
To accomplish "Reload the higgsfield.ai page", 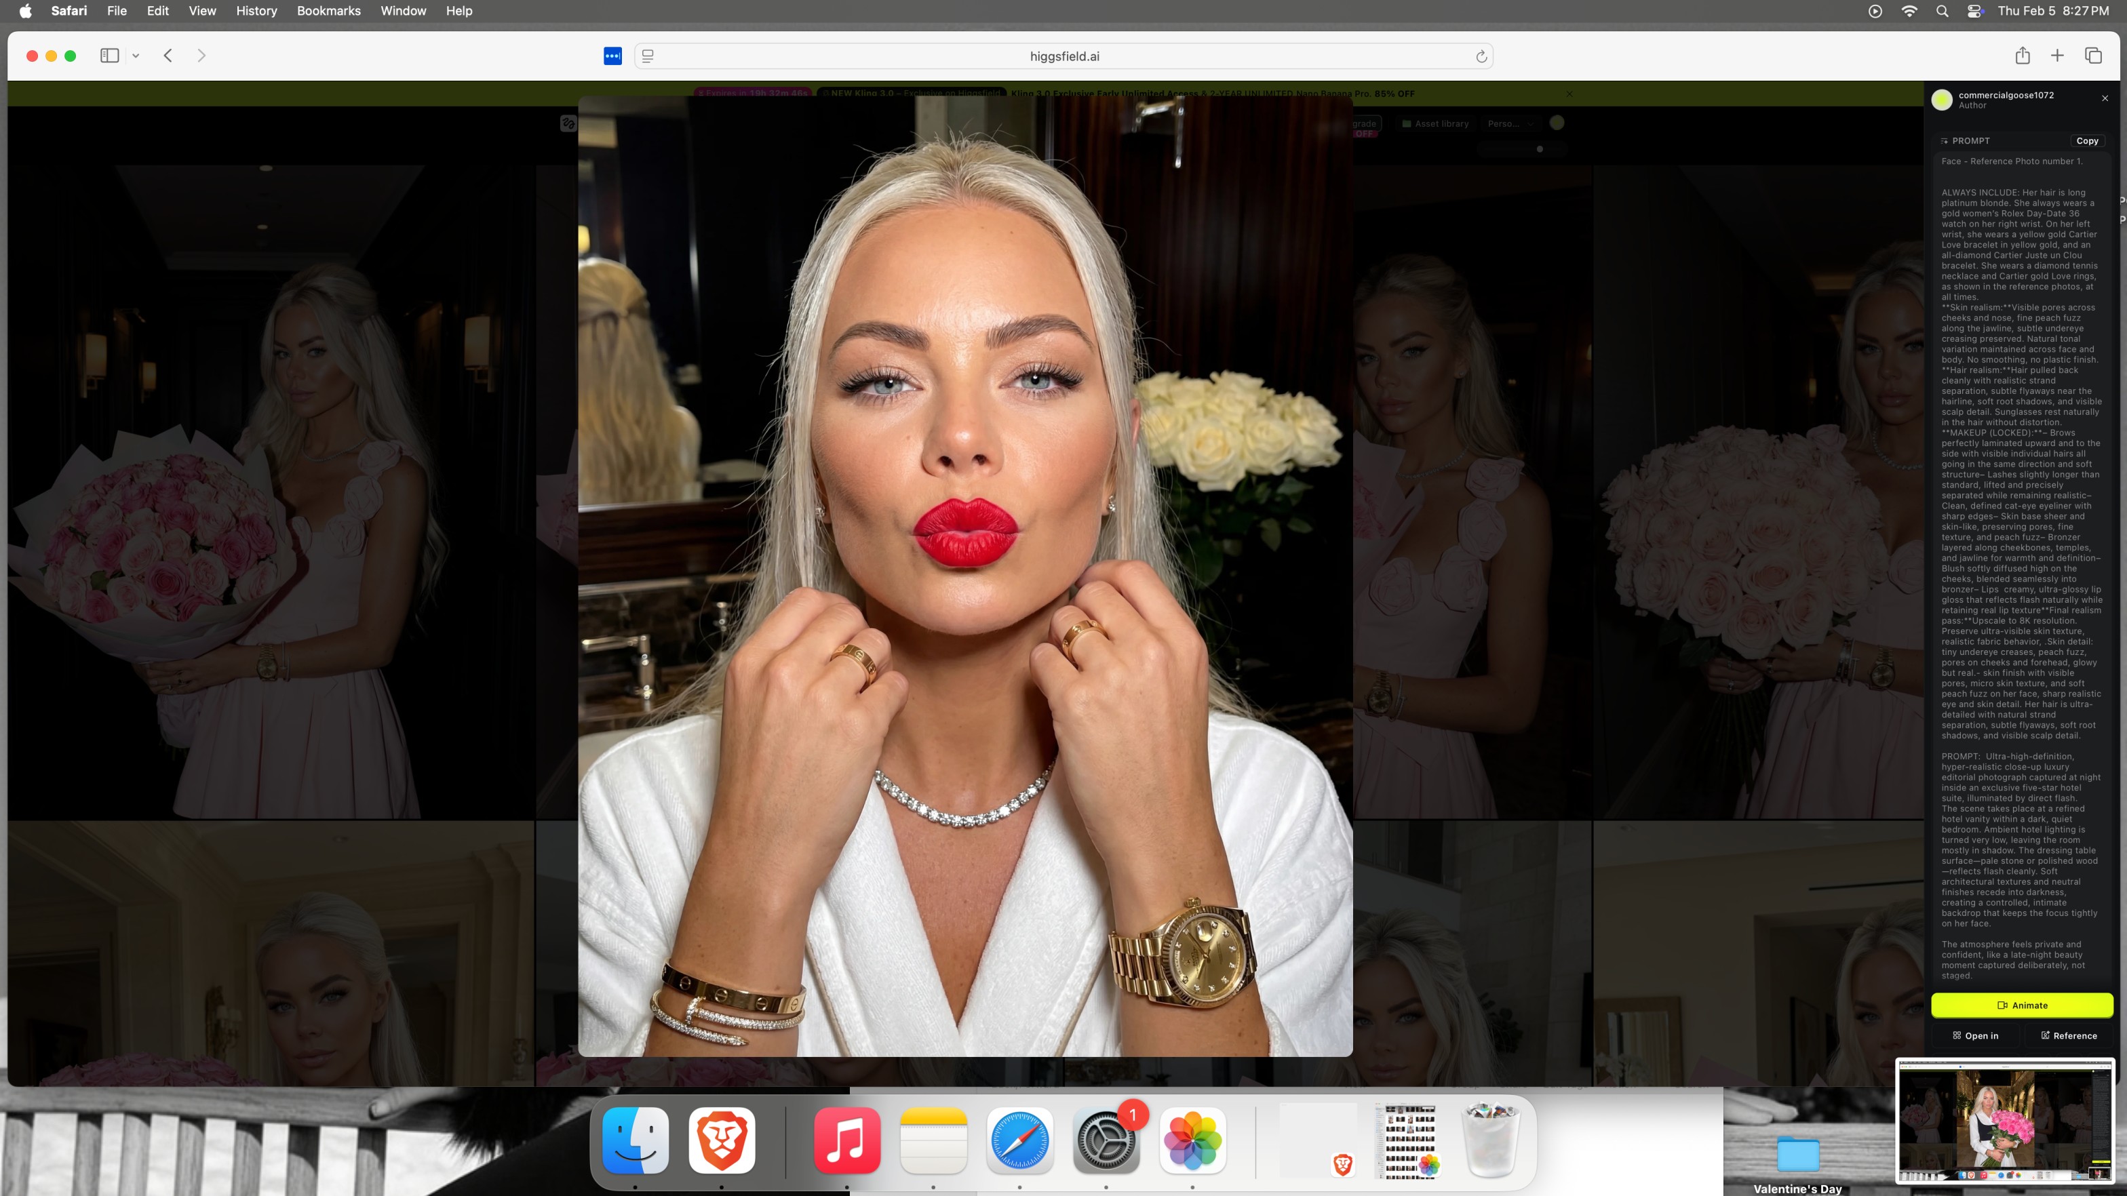I will tap(1481, 56).
